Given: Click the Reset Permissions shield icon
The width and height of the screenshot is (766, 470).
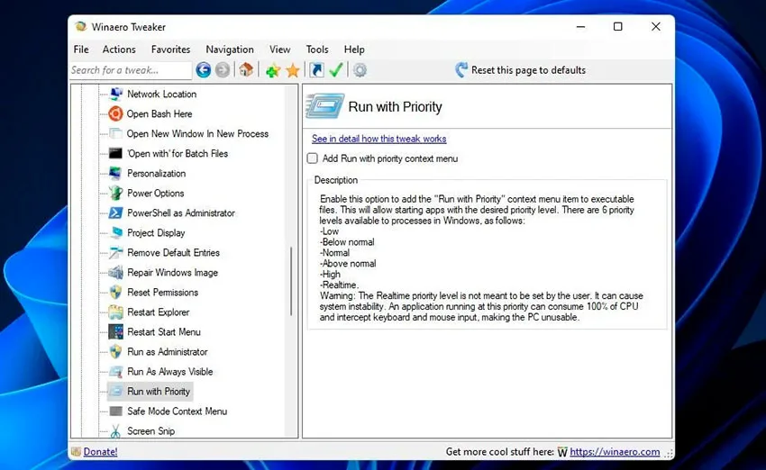Looking at the screenshot, I should click(x=115, y=292).
